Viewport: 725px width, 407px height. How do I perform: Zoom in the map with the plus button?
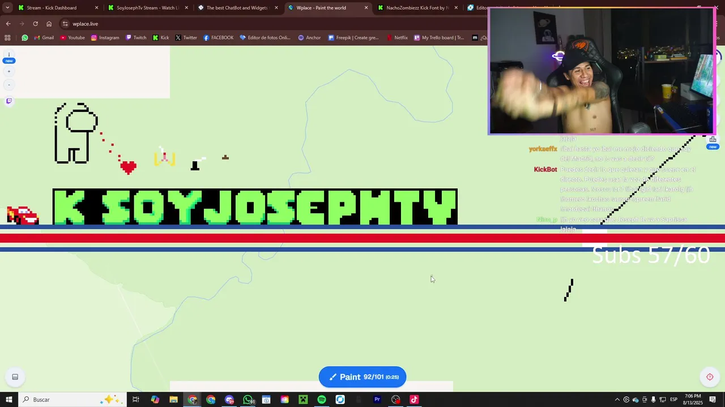click(x=9, y=72)
